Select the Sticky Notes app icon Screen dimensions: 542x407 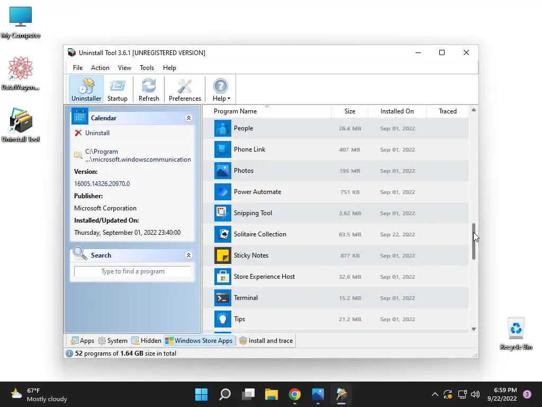pyautogui.click(x=223, y=255)
